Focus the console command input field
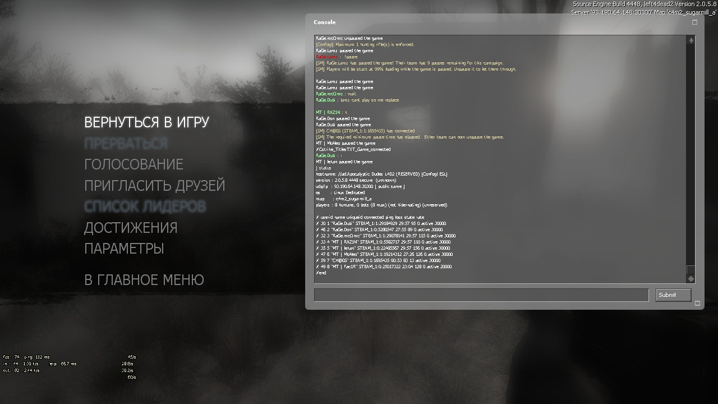The height and width of the screenshot is (404, 718). coord(481,295)
